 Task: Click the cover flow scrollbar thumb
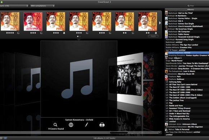(x=119, y=132)
